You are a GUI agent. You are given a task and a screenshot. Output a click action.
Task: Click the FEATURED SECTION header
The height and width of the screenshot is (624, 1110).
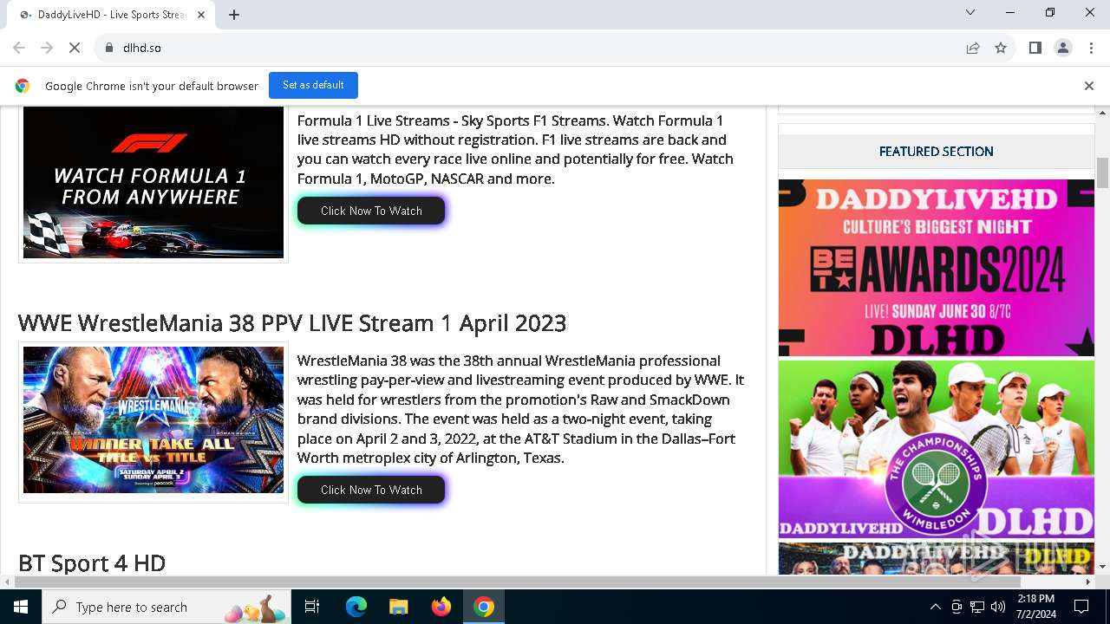937,152
